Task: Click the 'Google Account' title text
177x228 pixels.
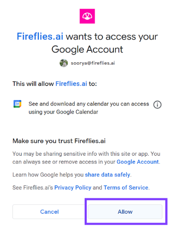Action: click(x=87, y=49)
